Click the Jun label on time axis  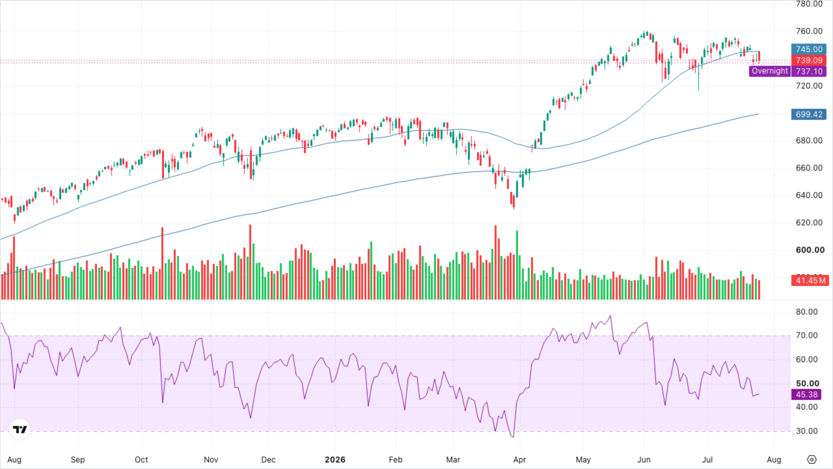click(x=644, y=460)
